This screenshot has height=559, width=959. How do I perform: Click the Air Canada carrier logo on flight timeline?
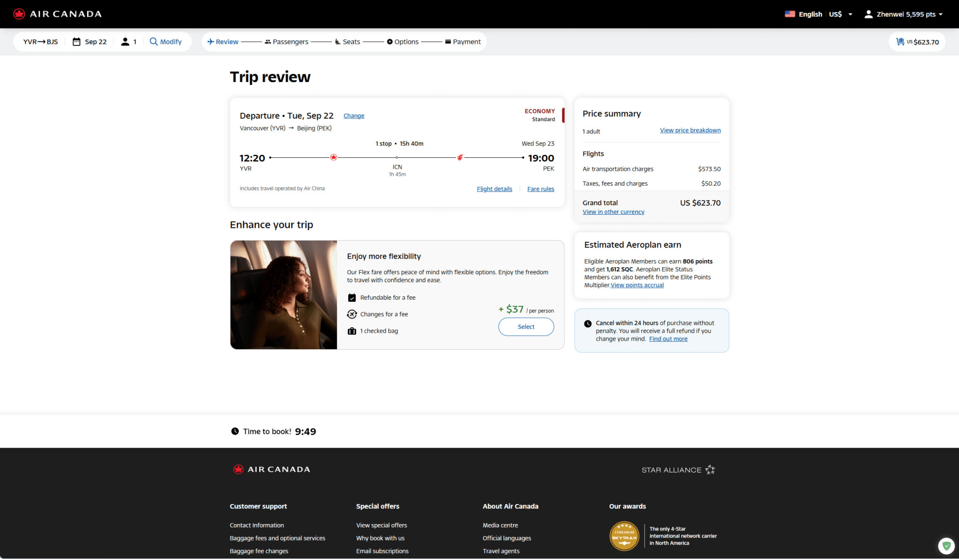pyautogui.click(x=334, y=157)
